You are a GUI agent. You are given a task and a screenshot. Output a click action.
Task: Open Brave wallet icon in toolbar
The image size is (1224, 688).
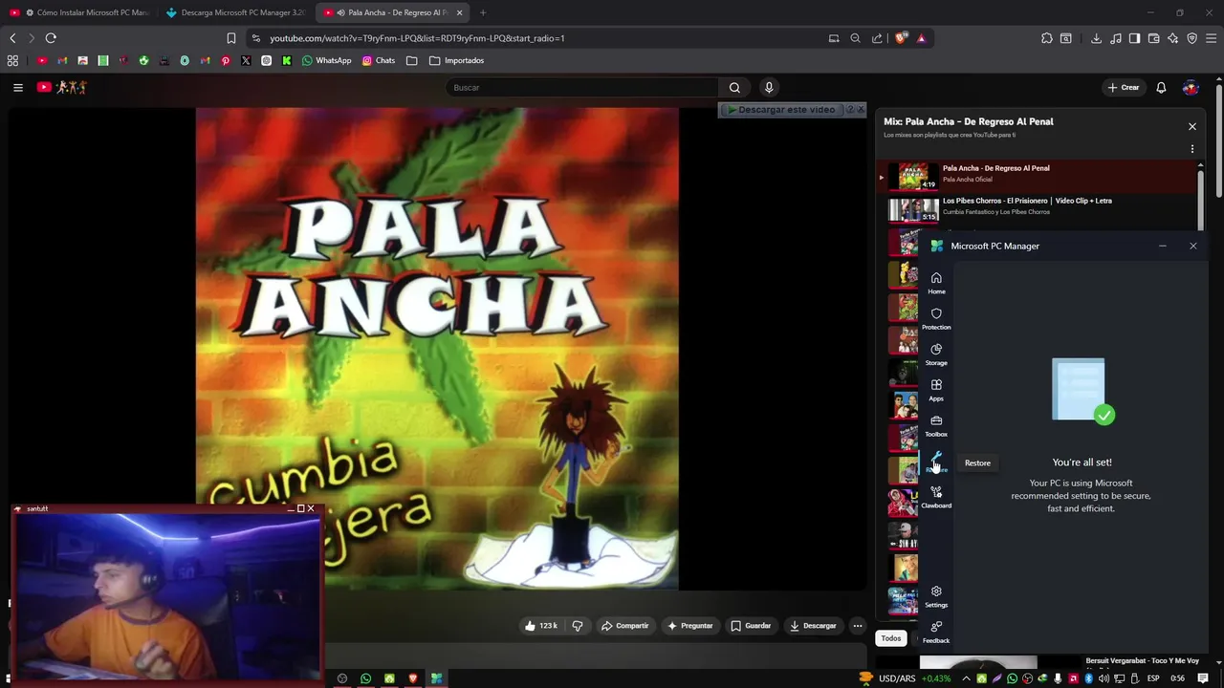[x=1154, y=38]
